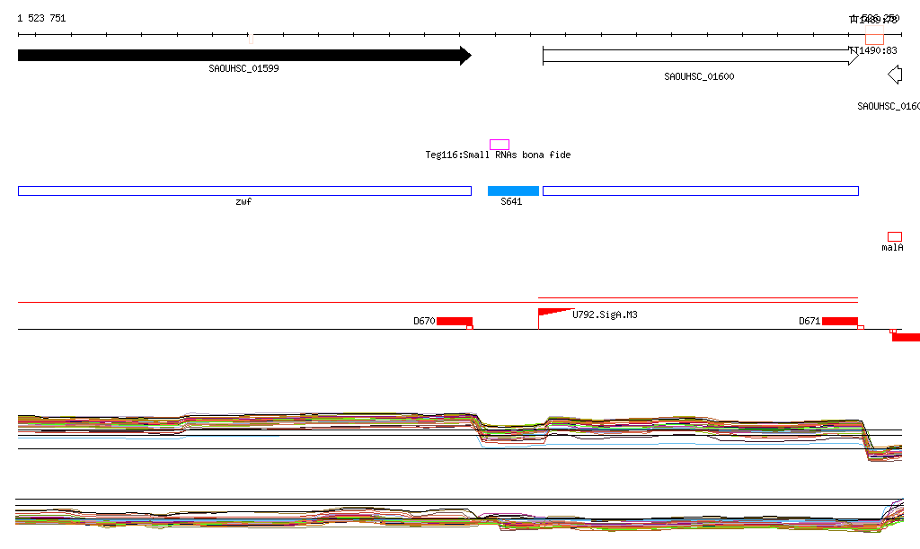The height and width of the screenshot is (549, 920).
Task: Click the red malA feature box
Action: 895,236
